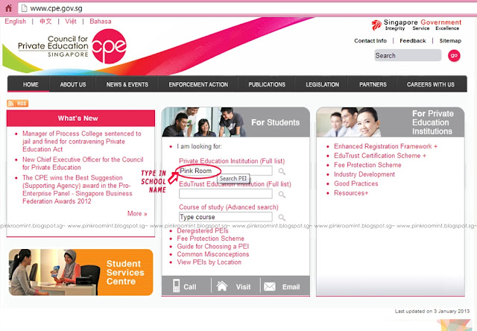Click the Singapore Government lion logo
477x331 pixels.
[x=376, y=25]
